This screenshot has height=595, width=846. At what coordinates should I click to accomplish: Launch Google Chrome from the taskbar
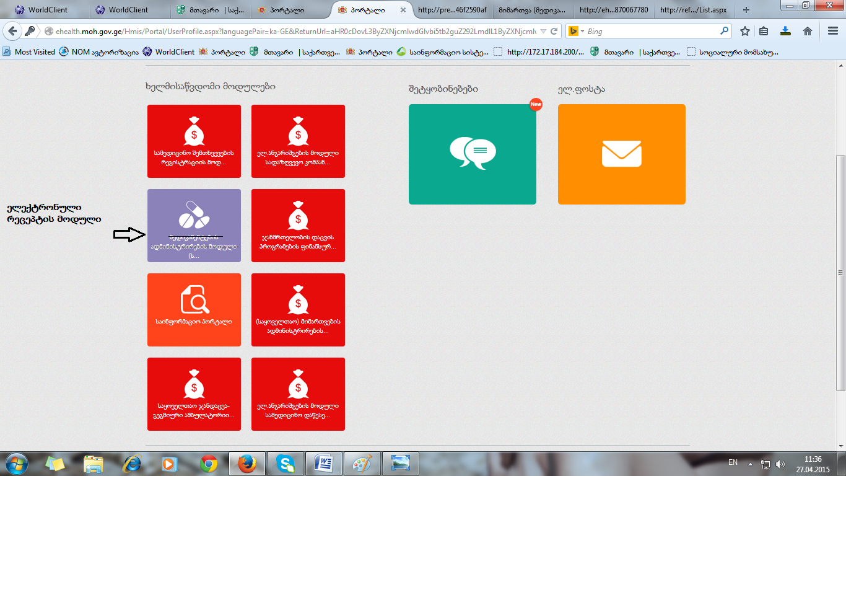click(x=209, y=464)
